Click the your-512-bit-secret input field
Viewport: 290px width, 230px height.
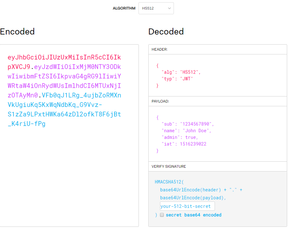pyautogui.click(x=187, y=206)
